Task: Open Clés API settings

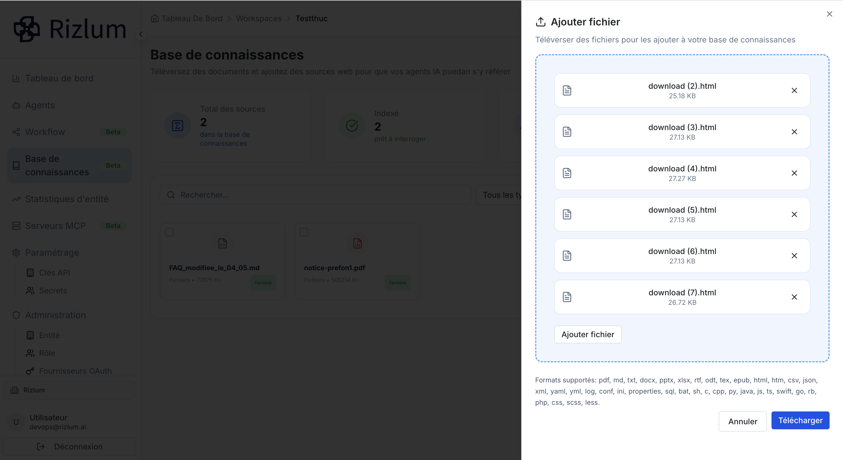Action: [x=54, y=273]
